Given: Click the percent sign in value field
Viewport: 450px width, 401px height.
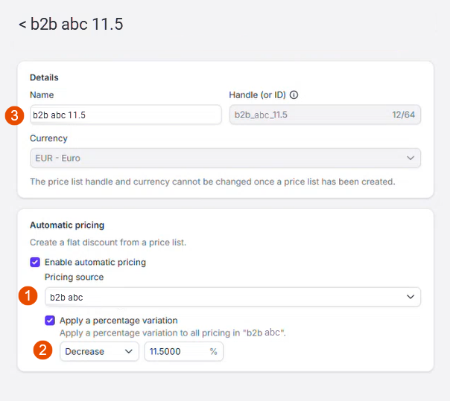Looking at the screenshot, I should point(213,351).
